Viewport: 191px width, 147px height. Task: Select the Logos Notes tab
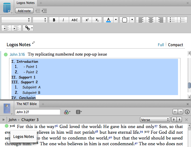tap(26, 3)
